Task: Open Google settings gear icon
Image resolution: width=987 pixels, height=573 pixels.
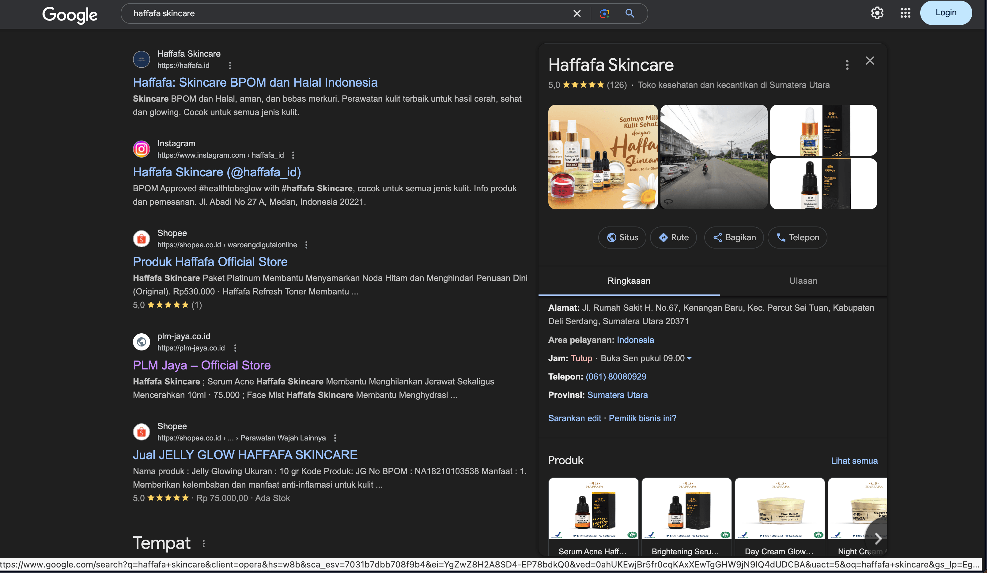Action: 877,13
